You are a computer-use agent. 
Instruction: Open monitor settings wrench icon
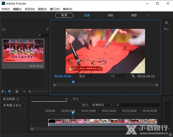133,76
